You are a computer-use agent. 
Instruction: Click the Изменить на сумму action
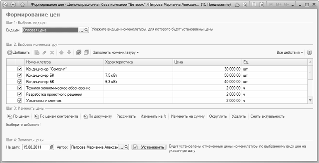pyautogui.click(x=188, y=116)
